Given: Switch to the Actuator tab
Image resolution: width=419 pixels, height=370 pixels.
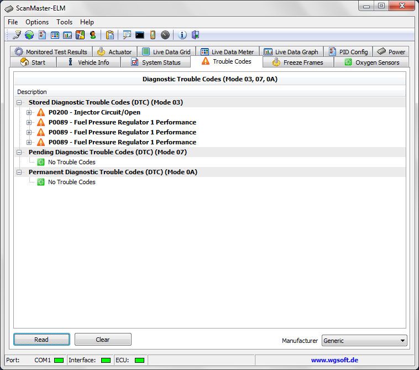Looking at the screenshot, I should tap(115, 52).
